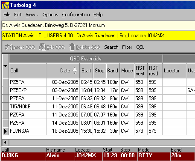Click the QSO Essentials group header

tap(86, 59)
